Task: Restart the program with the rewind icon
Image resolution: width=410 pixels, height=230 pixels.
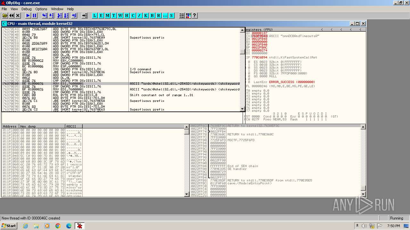Action: click(12, 15)
